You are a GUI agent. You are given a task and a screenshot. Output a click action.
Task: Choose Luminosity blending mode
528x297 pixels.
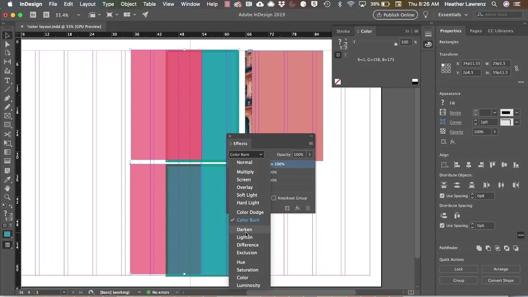coord(248,285)
